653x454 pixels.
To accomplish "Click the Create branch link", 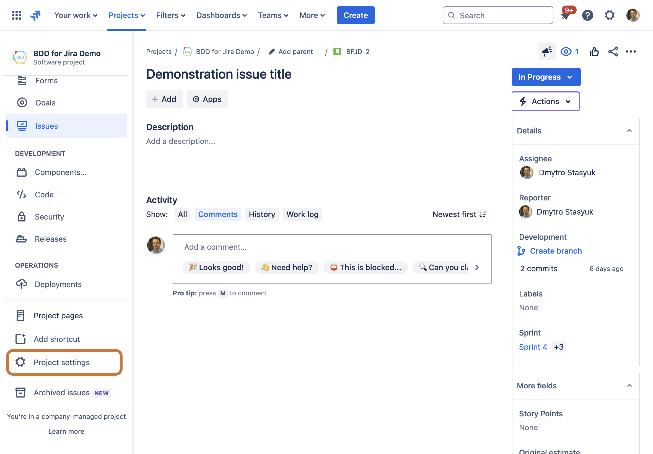I will click(556, 251).
